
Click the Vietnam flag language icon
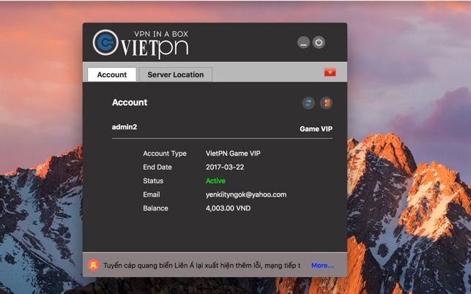[330, 72]
